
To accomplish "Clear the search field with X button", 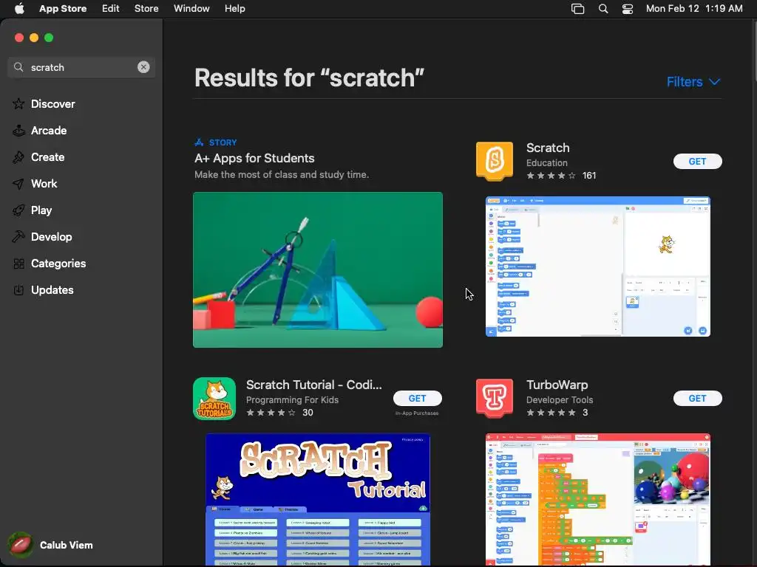I will pyautogui.click(x=143, y=67).
